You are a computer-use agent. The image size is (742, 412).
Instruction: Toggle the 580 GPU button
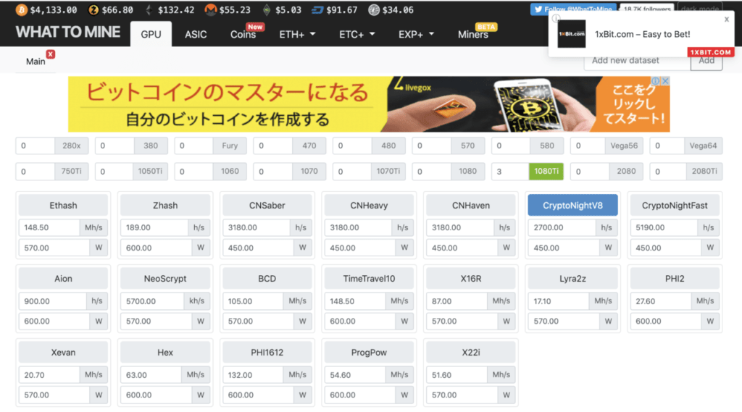(547, 146)
